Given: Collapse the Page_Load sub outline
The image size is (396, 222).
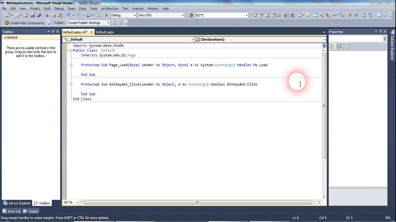Looking at the screenshot, I should tap(71, 65).
